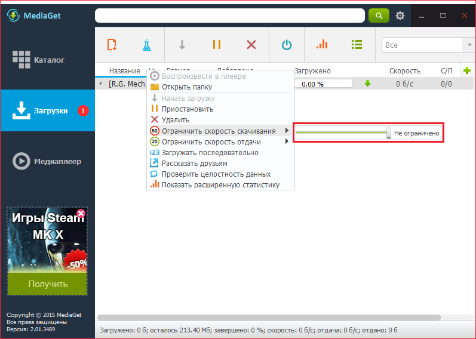Choose Приостановить in context menu
Image resolution: width=476 pixels, height=339 pixels.
(x=220, y=109)
